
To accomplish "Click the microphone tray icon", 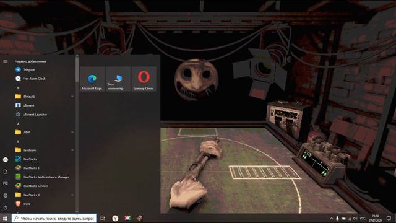I will click(x=337, y=218).
